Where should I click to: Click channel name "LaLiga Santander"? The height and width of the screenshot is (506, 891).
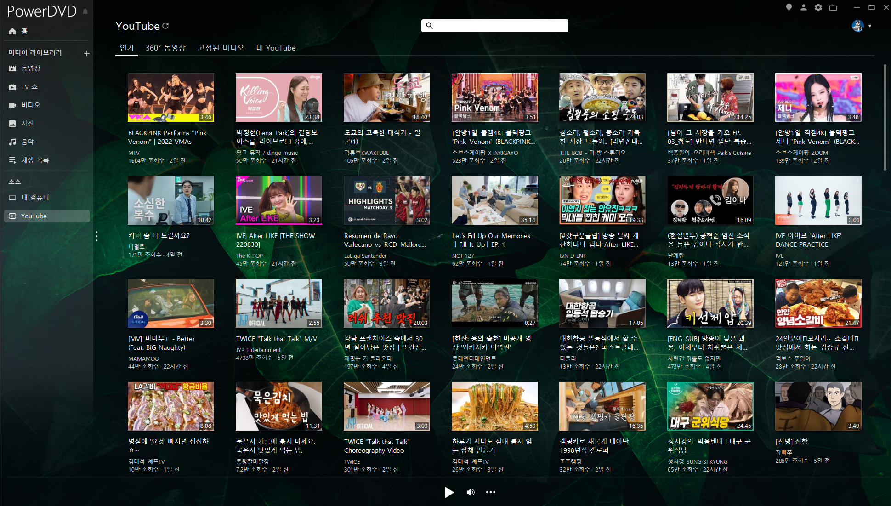(365, 256)
